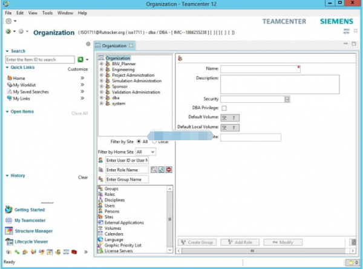The width and height of the screenshot is (363, 269).
Task: Click the Enter Group Name field
Action: coord(127,180)
